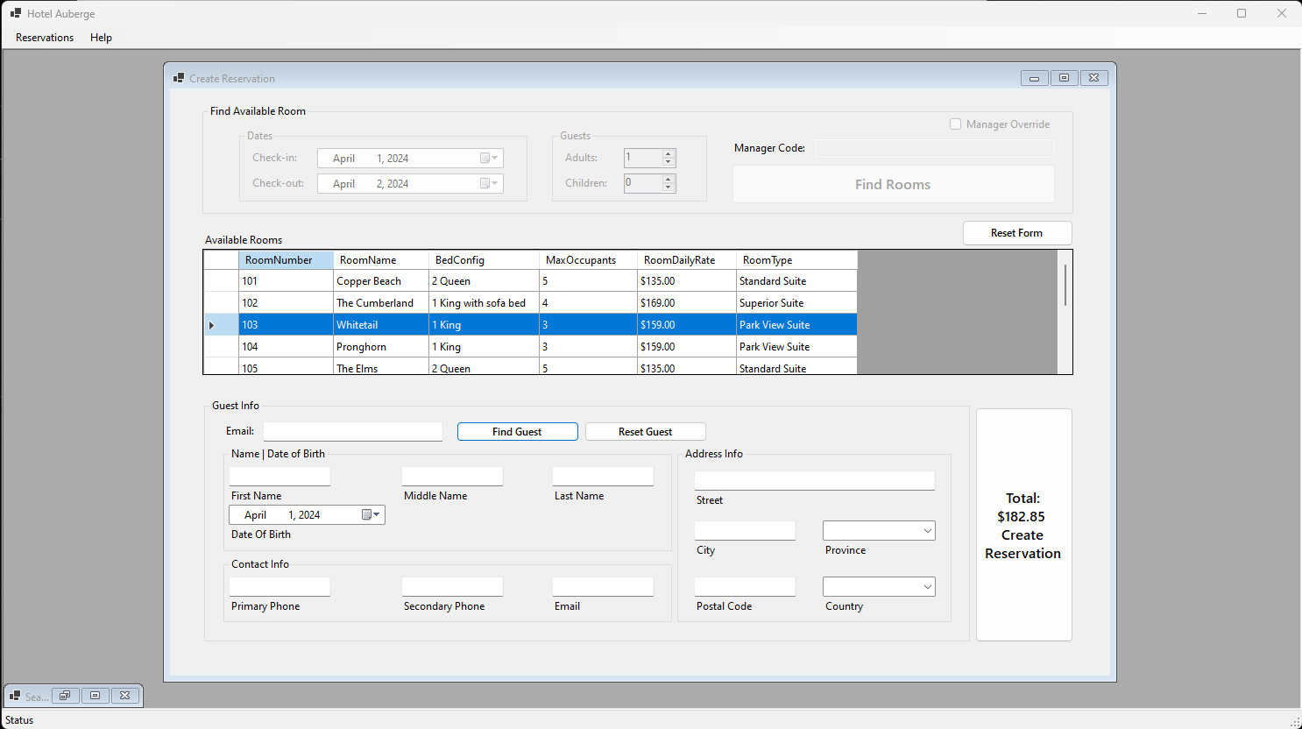This screenshot has height=729, width=1302.
Task: Sort by the RoomNumber column header
Action: tap(286, 260)
